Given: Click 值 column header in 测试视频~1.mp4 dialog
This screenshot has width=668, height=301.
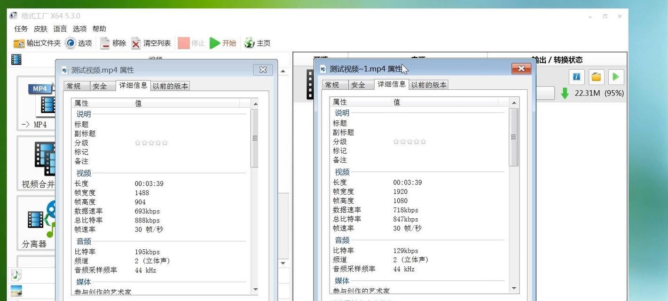Looking at the screenshot, I should pyautogui.click(x=445, y=102).
